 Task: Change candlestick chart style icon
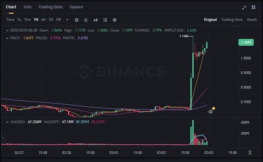point(96,20)
